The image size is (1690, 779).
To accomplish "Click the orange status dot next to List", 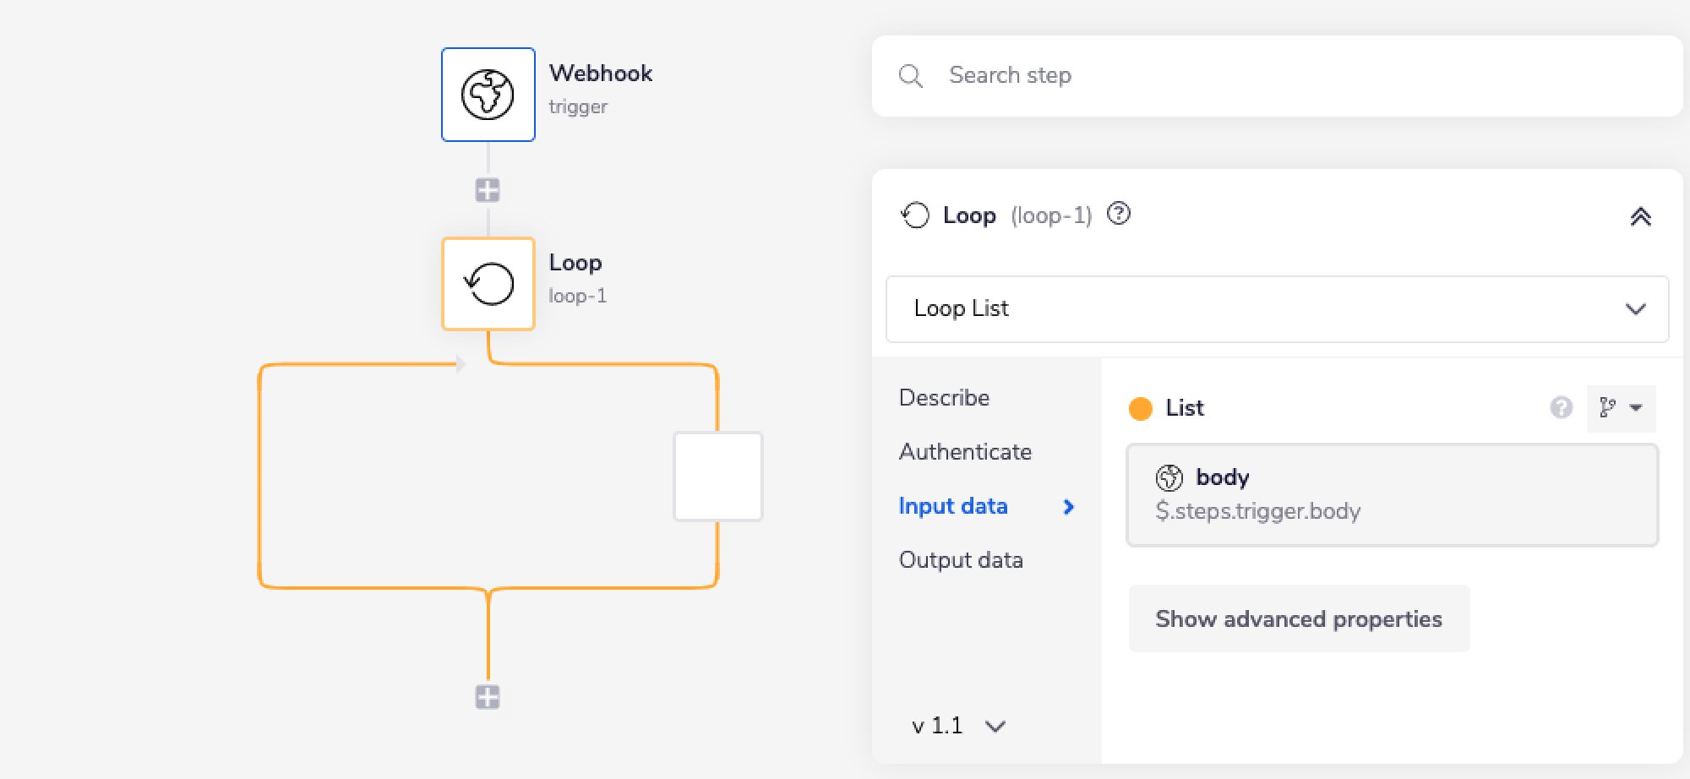I will [1142, 409].
